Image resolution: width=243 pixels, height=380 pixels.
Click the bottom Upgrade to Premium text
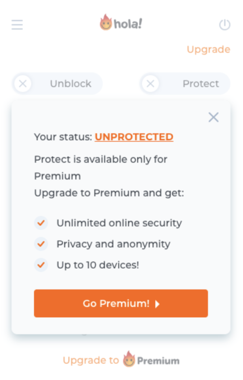(x=91, y=360)
